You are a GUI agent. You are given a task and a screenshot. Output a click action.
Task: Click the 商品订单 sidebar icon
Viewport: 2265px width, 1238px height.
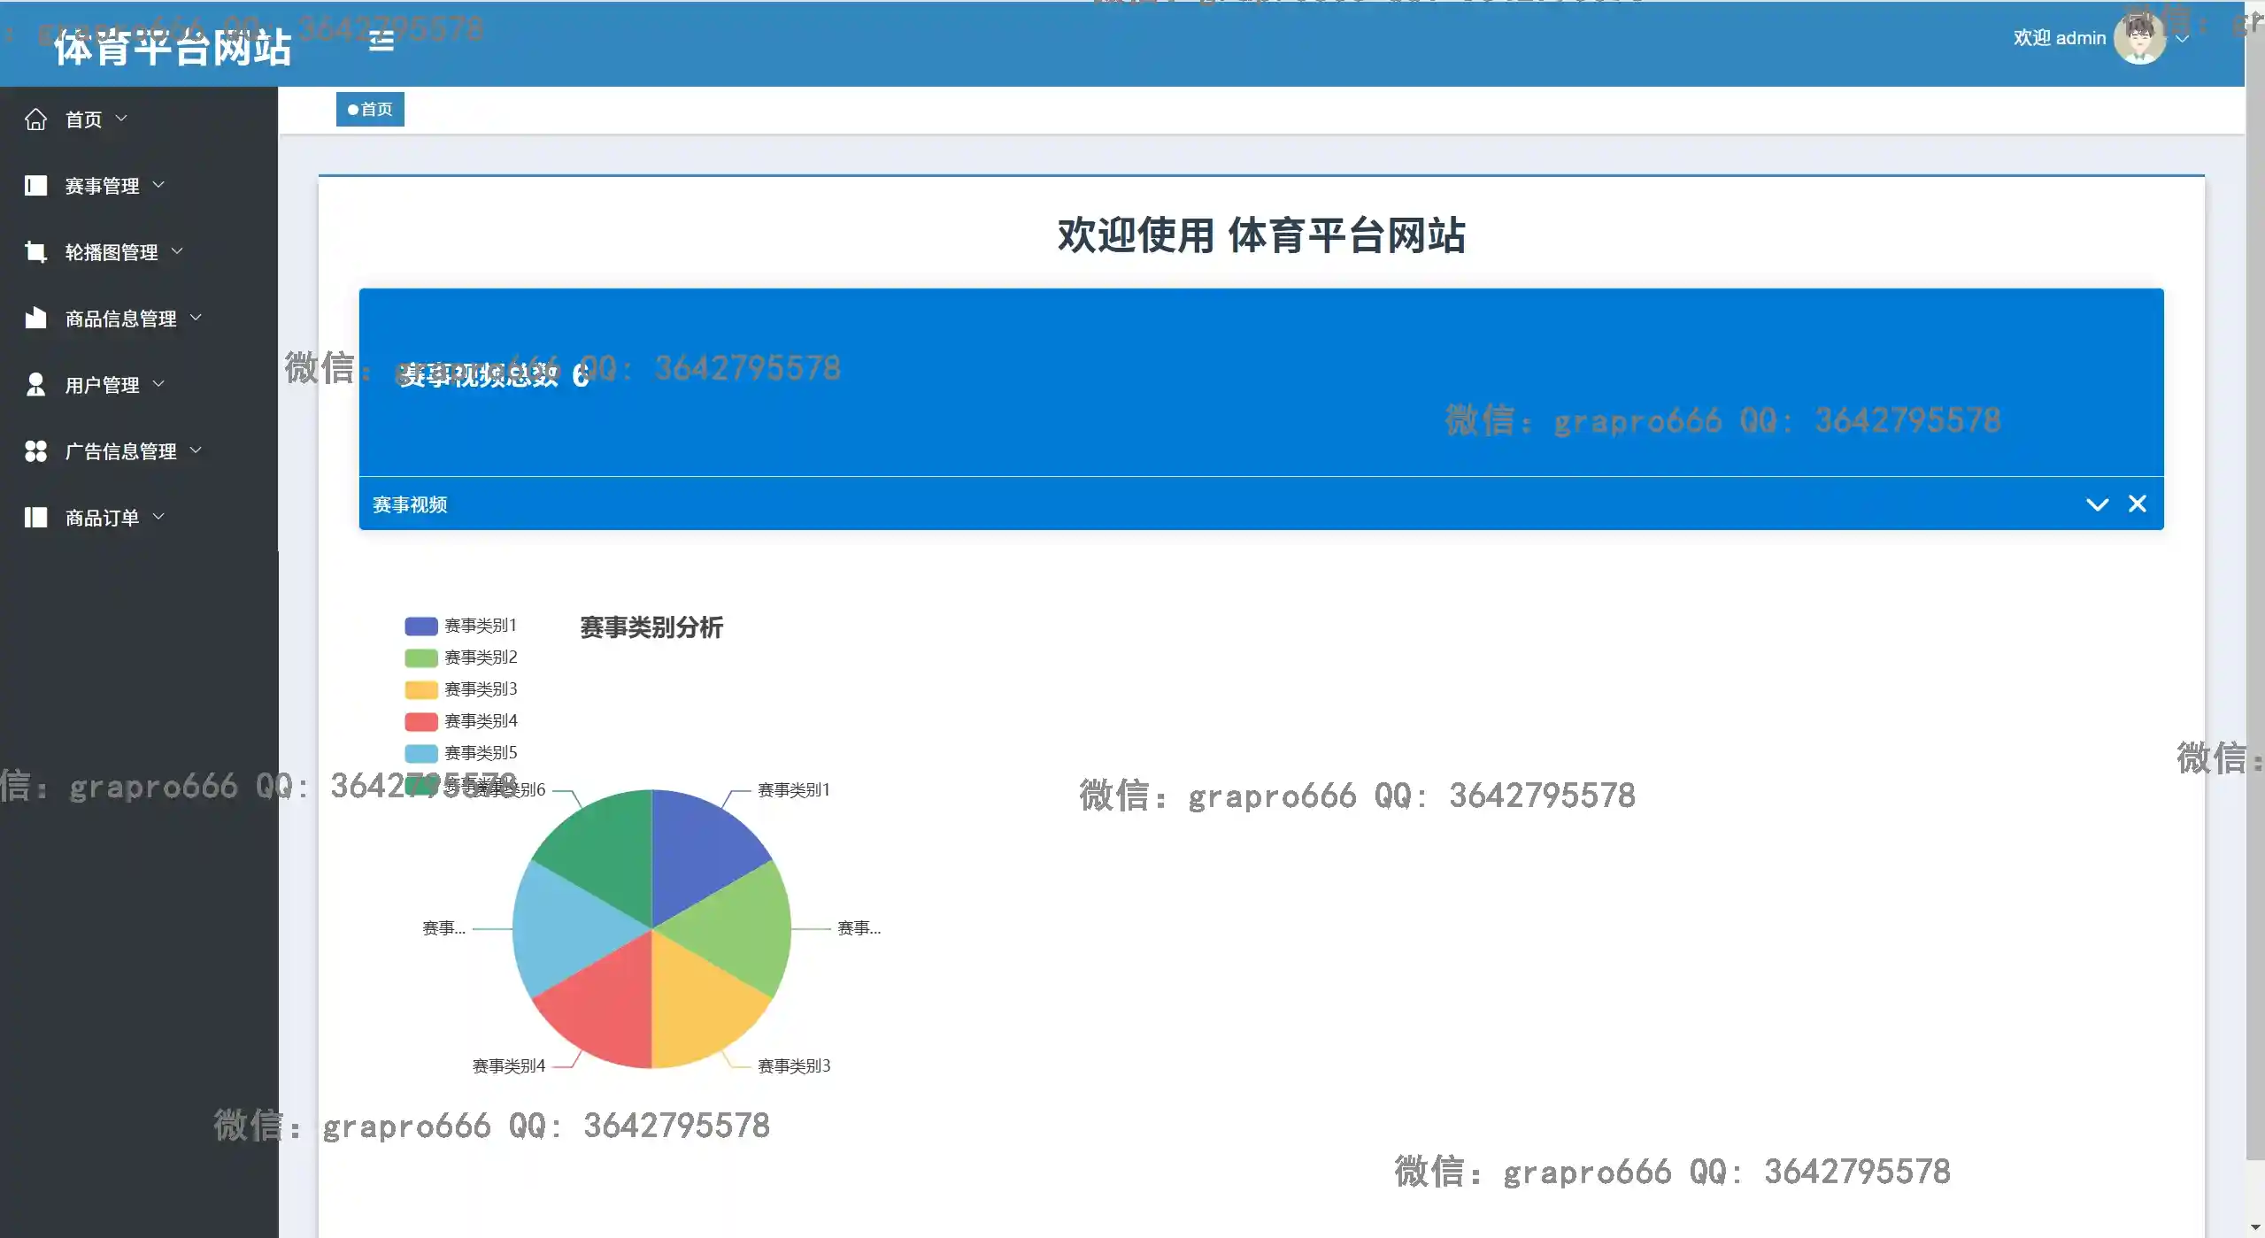[x=35, y=517]
